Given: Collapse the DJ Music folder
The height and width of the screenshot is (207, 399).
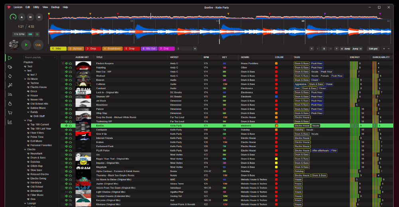Looking at the screenshot, I should tap(25, 79).
